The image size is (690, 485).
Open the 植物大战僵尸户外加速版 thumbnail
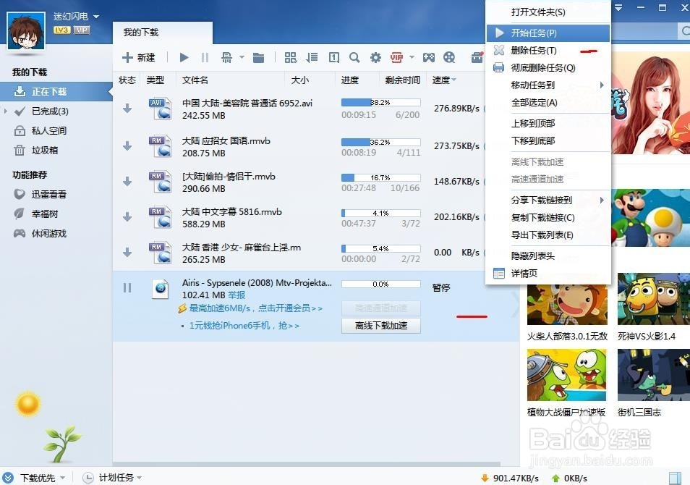[x=566, y=374]
